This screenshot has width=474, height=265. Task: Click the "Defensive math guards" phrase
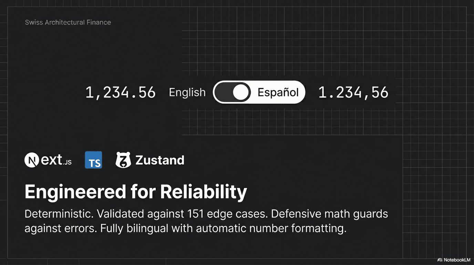[x=330, y=214]
